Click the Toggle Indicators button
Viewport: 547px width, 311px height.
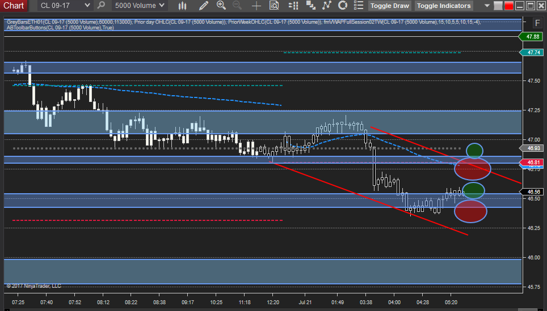(444, 6)
